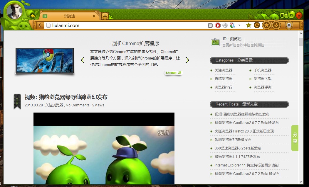The width and height of the screenshot is (309, 187).
Task: Open the 浏览器下载 category
Action: [x=263, y=79]
